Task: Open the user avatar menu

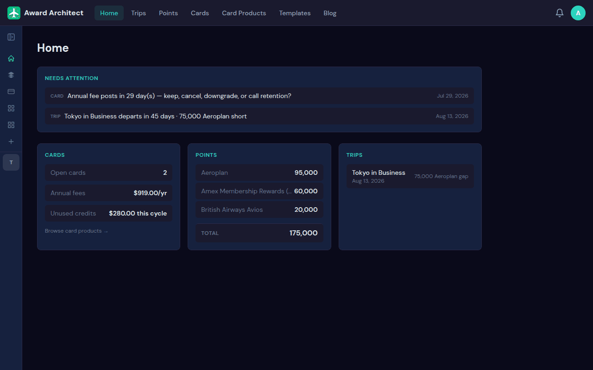Action: (578, 13)
